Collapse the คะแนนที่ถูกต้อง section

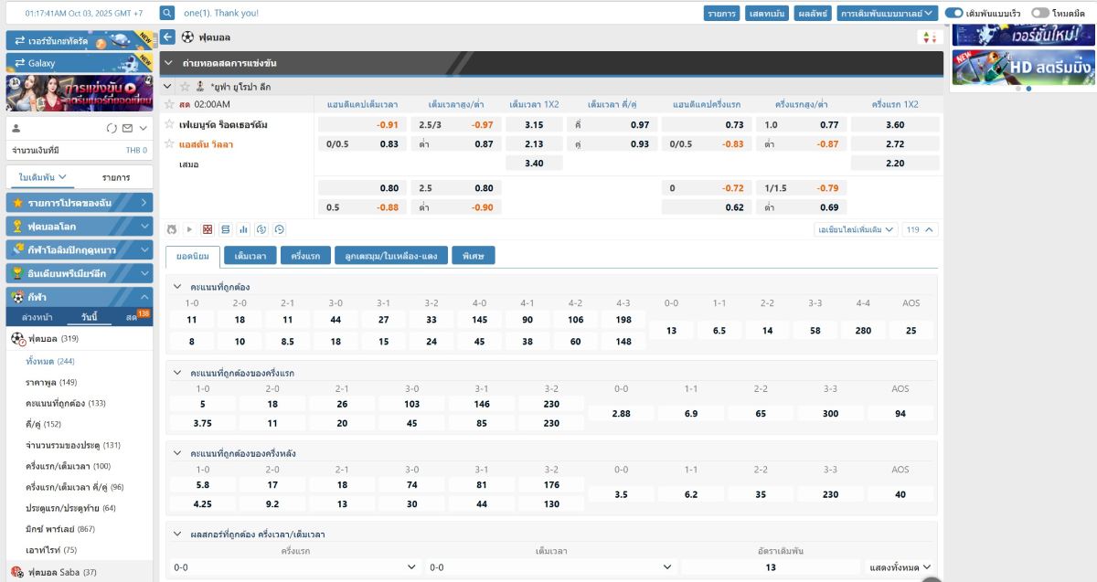click(x=178, y=287)
